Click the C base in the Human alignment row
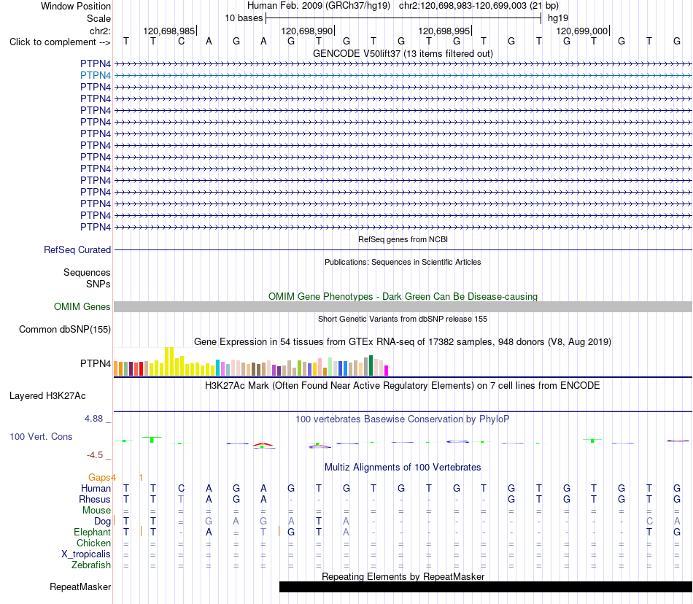Screen dimensions: 693x604 tap(181, 488)
